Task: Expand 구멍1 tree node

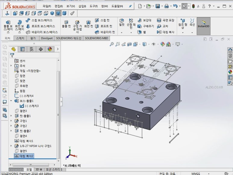Action: pos(11,121)
